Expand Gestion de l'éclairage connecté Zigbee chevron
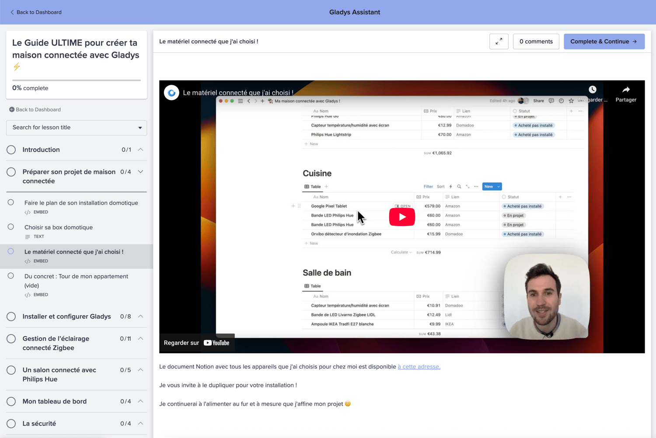This screenshot has height=438, width=656. click(x=140, y=338)
